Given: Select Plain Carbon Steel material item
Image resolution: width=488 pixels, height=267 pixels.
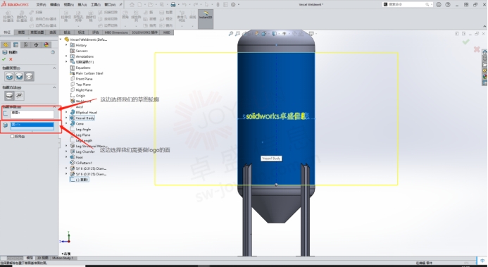Looking at the screenshot, I should [89, 73].
